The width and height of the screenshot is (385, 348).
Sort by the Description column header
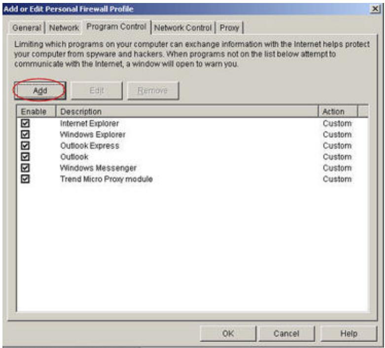[x=187, y=111]
